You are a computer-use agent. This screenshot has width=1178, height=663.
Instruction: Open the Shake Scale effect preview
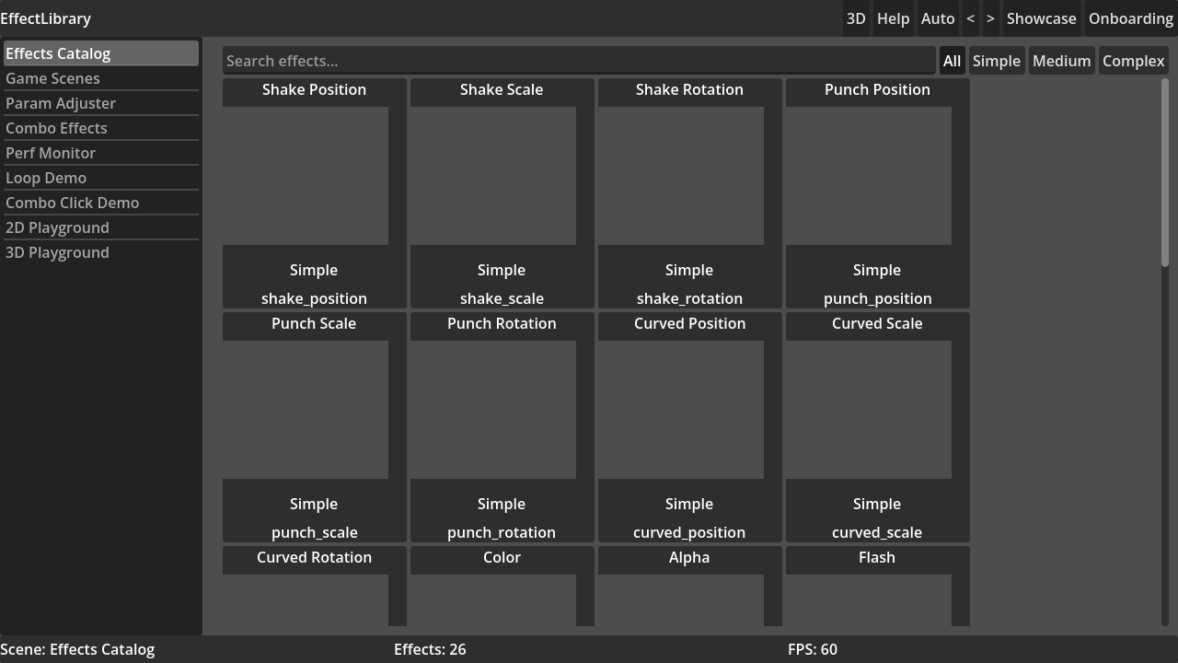(493, 176)
